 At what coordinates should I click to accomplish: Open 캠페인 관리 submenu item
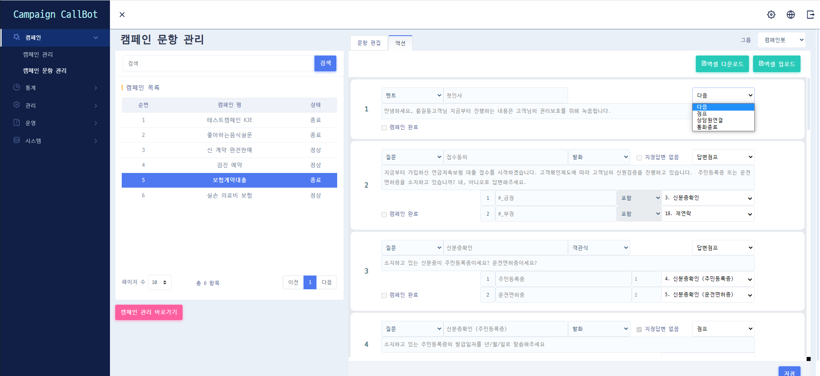click(x=38, y=54)
